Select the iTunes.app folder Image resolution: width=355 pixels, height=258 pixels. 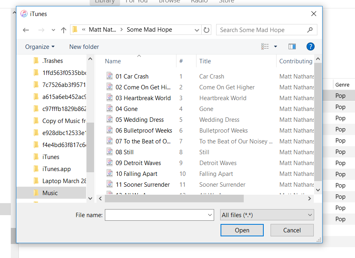pyautogui.click(x=56, y=169)
